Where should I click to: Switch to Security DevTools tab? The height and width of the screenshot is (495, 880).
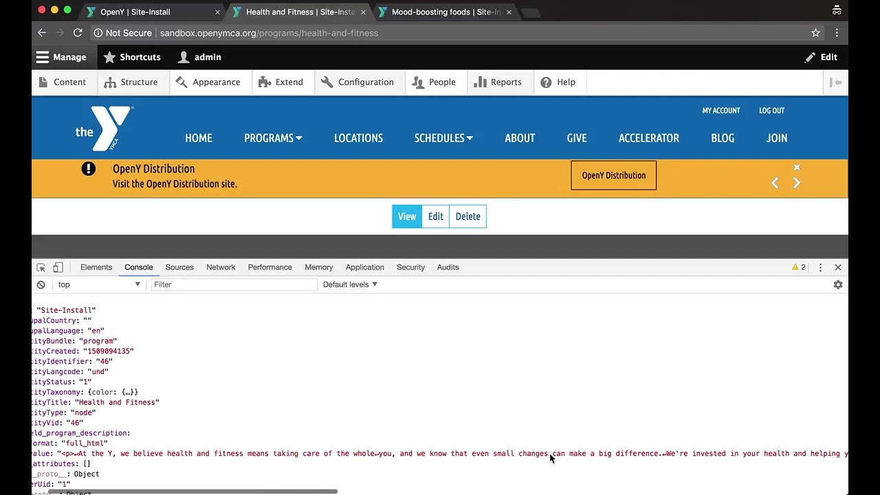(x=411, y=267)
